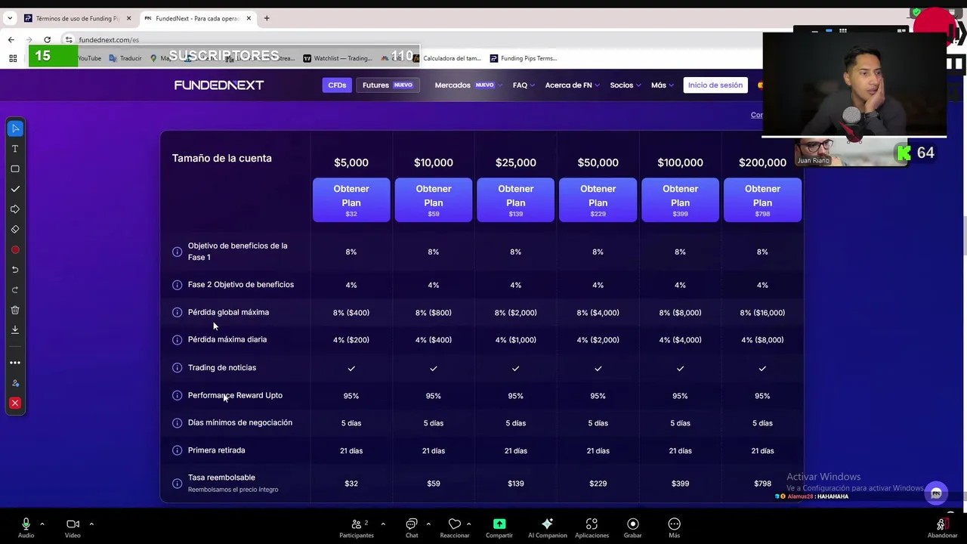
Task: Select the arrow stamp annotation tool
Action: [x=15, y=209]
